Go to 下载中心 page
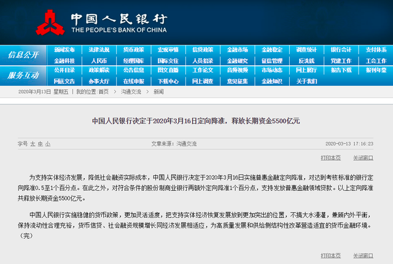 tap(168, 80)
